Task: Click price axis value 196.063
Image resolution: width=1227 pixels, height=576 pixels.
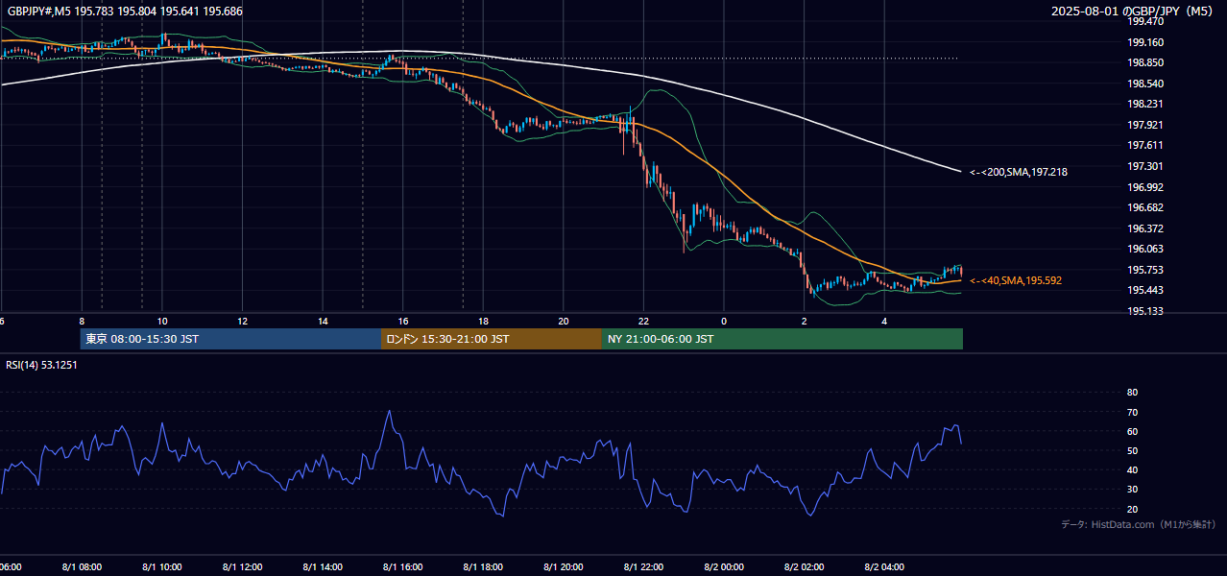Action: [1145, 249]
